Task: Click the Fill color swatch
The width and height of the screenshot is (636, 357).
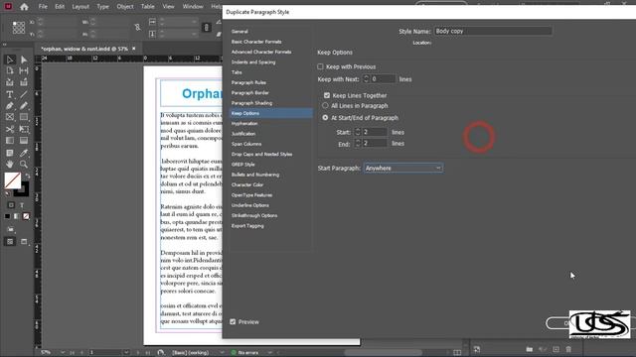Action: pos(13,180)
